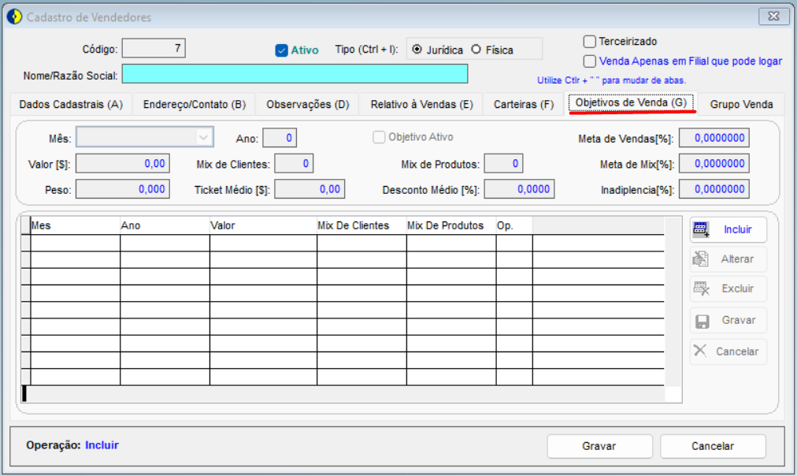
Task: Go to Relativo à Vendas (E) tab
Action: click(422, 104)
